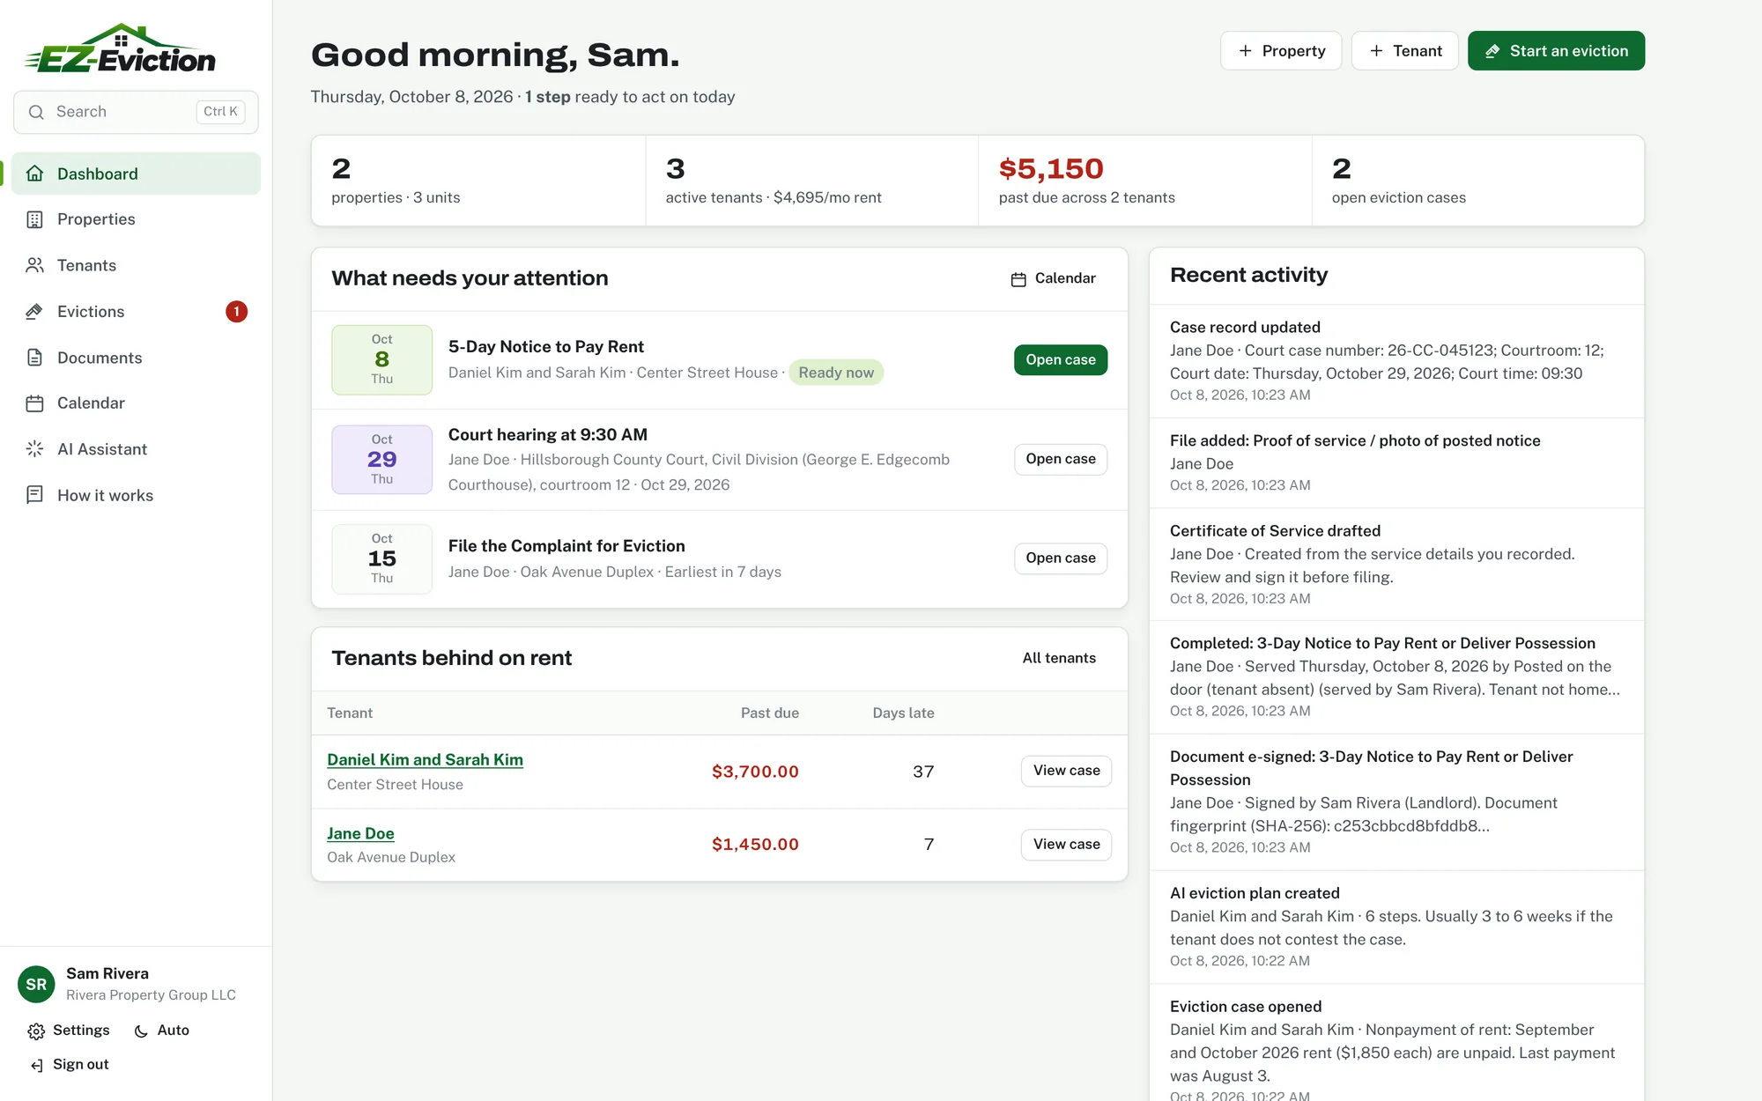Open the Daniel Kim and Sarah Kim link
The width and height of the screenshot is (1762, 1101).
425,760
